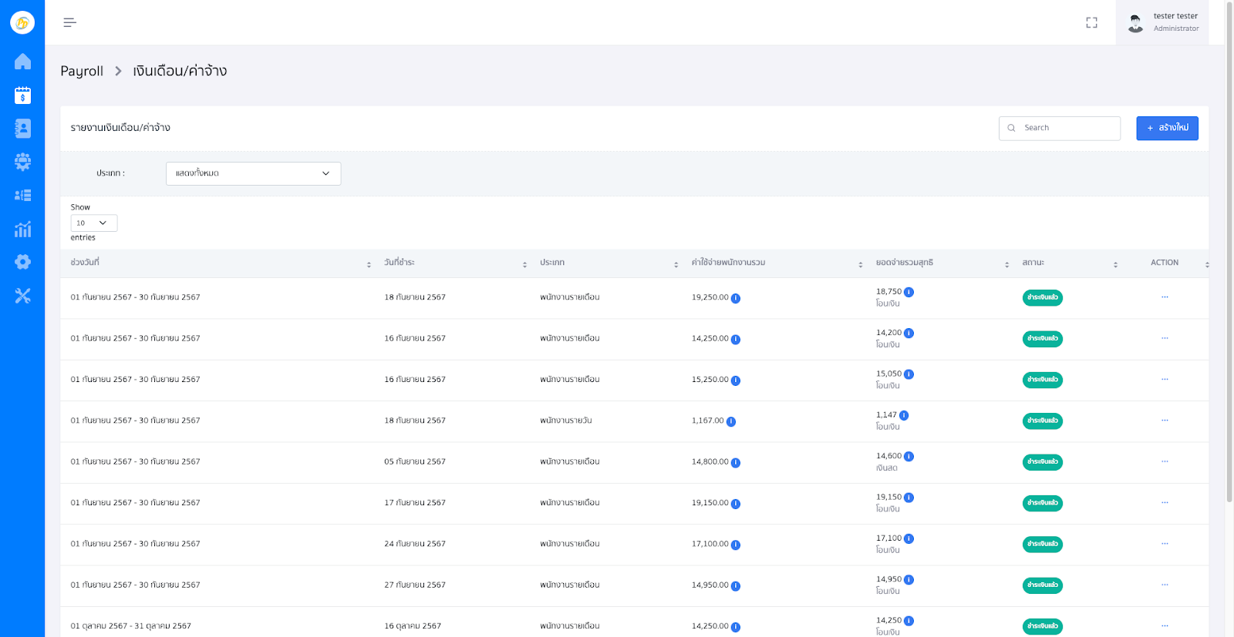Click info icon beside 14,950 net total
This screenshot has width=1234, height=637.
909,580
